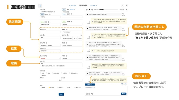179x100 pixels.
Task: Copy the 患者ID field value
Action: coord(45,30)
